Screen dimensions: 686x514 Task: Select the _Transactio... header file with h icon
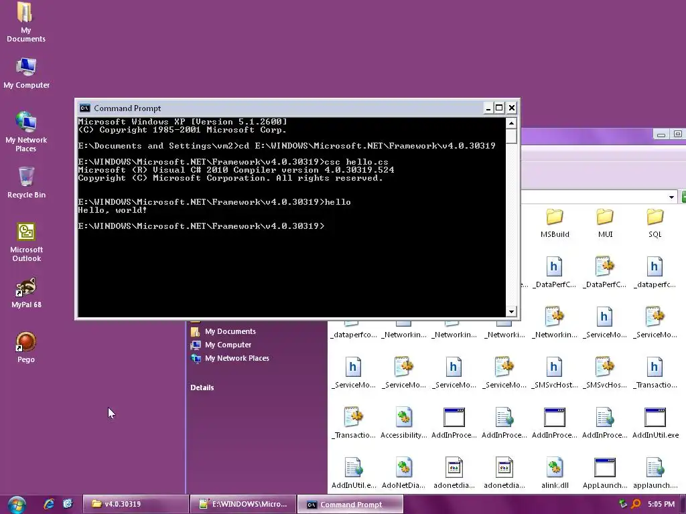(x=655, y=373)
